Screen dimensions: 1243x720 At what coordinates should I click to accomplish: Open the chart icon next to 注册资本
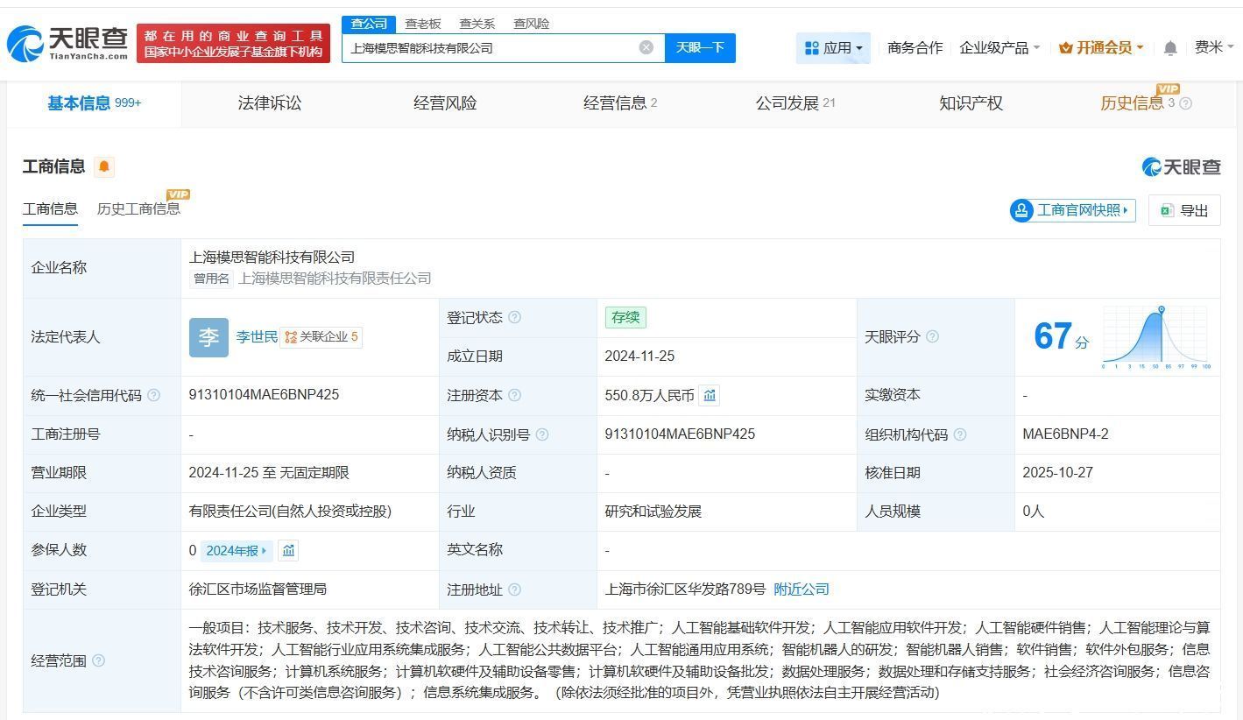tap(710, 396)
